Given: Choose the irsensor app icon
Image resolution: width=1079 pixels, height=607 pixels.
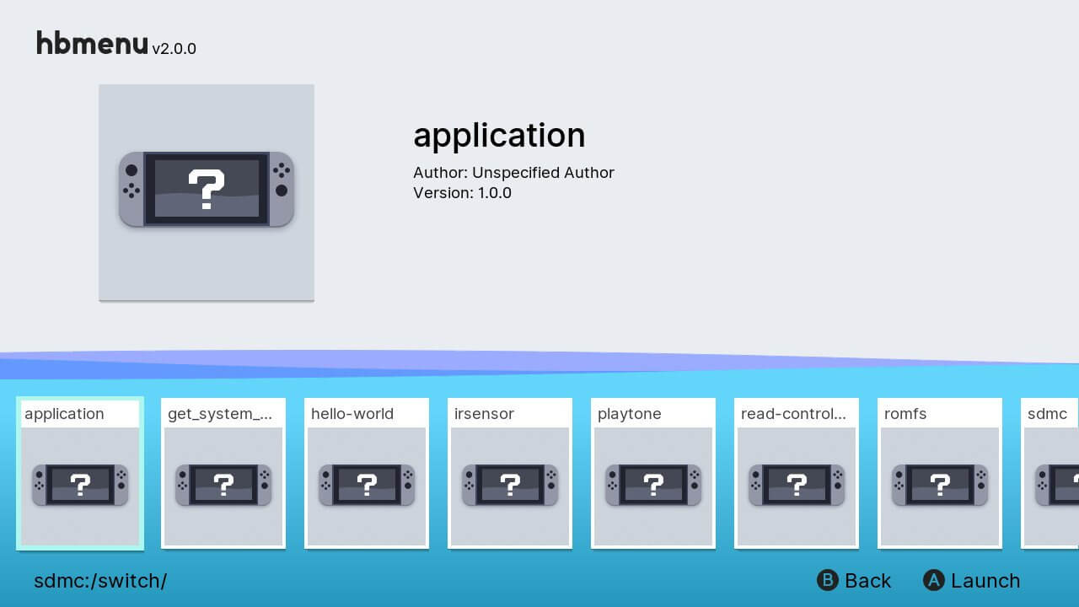Looking at the screenshot, I should (x=510, y=486).
